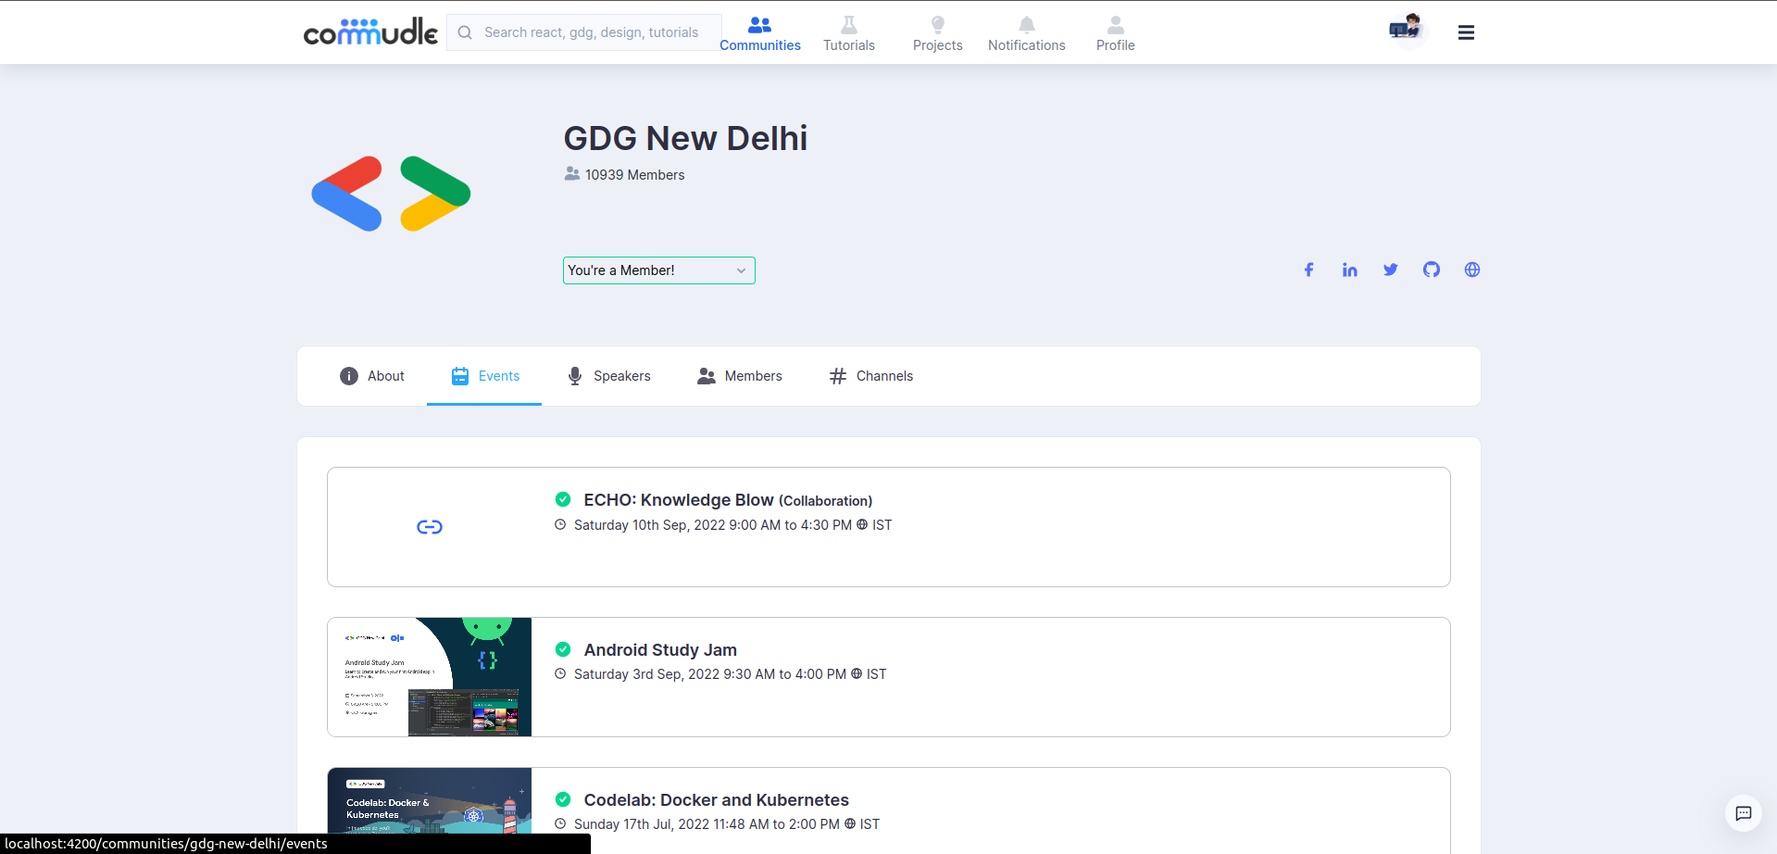
Task: Click the globe icon before ECHO event's IST
Action: 862,525
